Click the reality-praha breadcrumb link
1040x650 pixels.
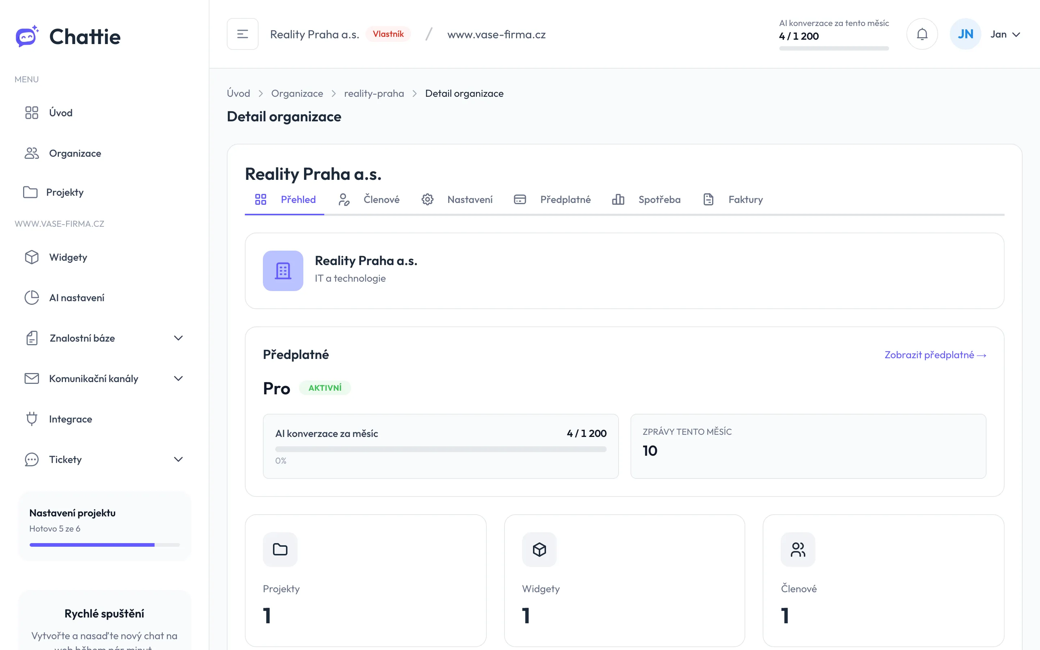click(374, 93)
